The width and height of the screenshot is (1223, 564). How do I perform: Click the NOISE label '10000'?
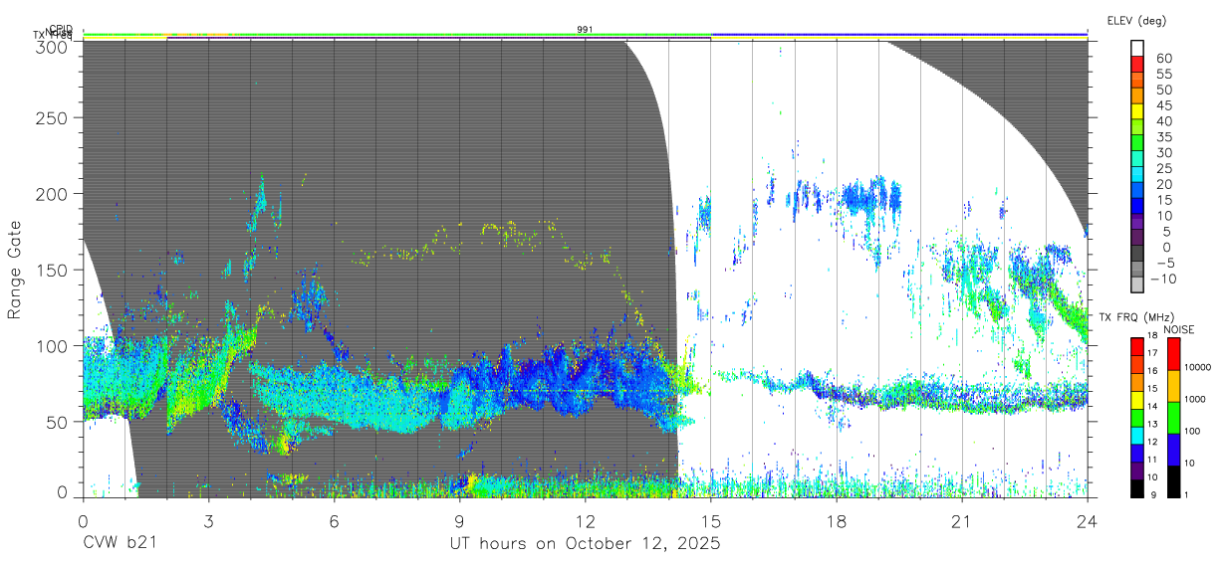point(1199,367)
